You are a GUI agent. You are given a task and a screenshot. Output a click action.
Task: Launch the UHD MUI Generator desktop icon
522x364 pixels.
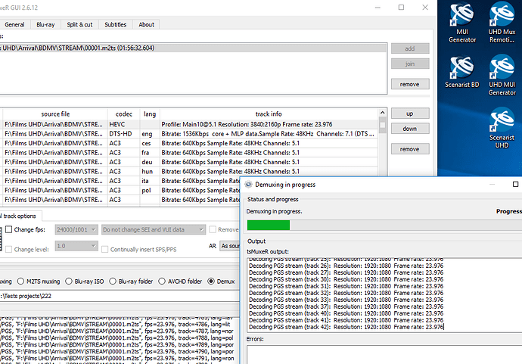coord(502,76)
